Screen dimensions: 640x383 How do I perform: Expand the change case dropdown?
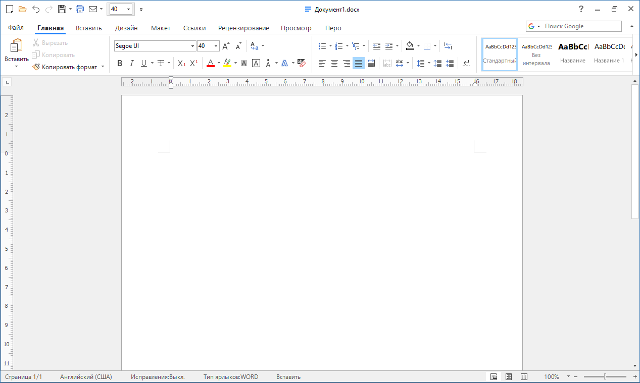pos(263,46)
